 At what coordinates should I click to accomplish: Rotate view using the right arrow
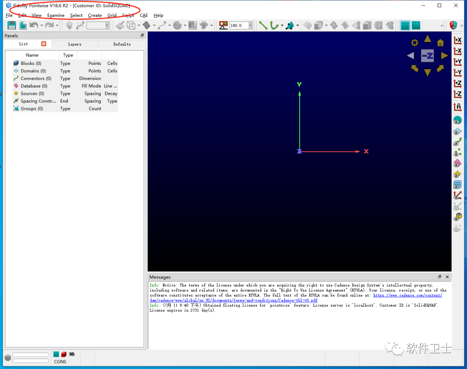[x=445, y=55]
